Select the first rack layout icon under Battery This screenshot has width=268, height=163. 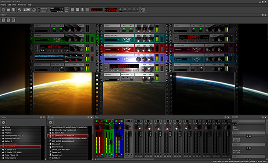(4, 20)
